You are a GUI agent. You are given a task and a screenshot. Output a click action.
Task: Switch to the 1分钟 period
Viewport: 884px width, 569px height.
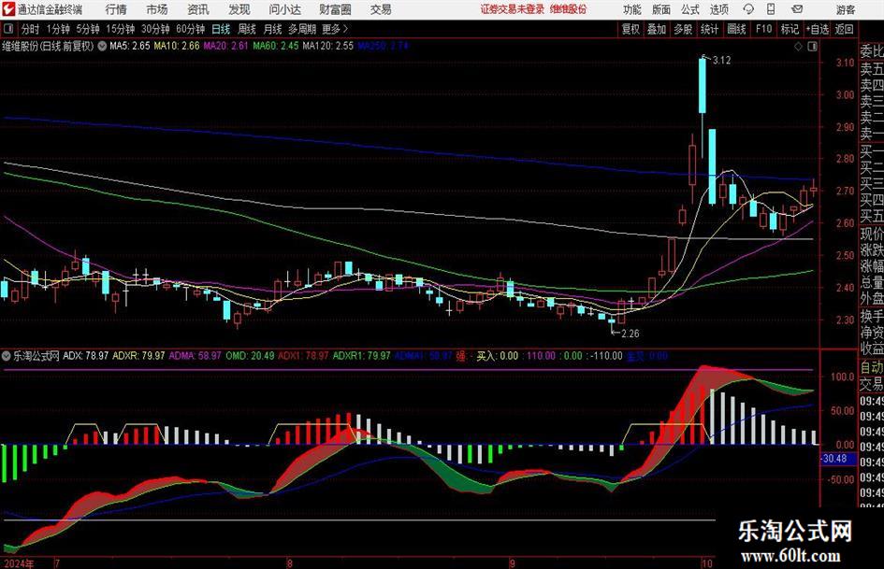click(58, 29)
